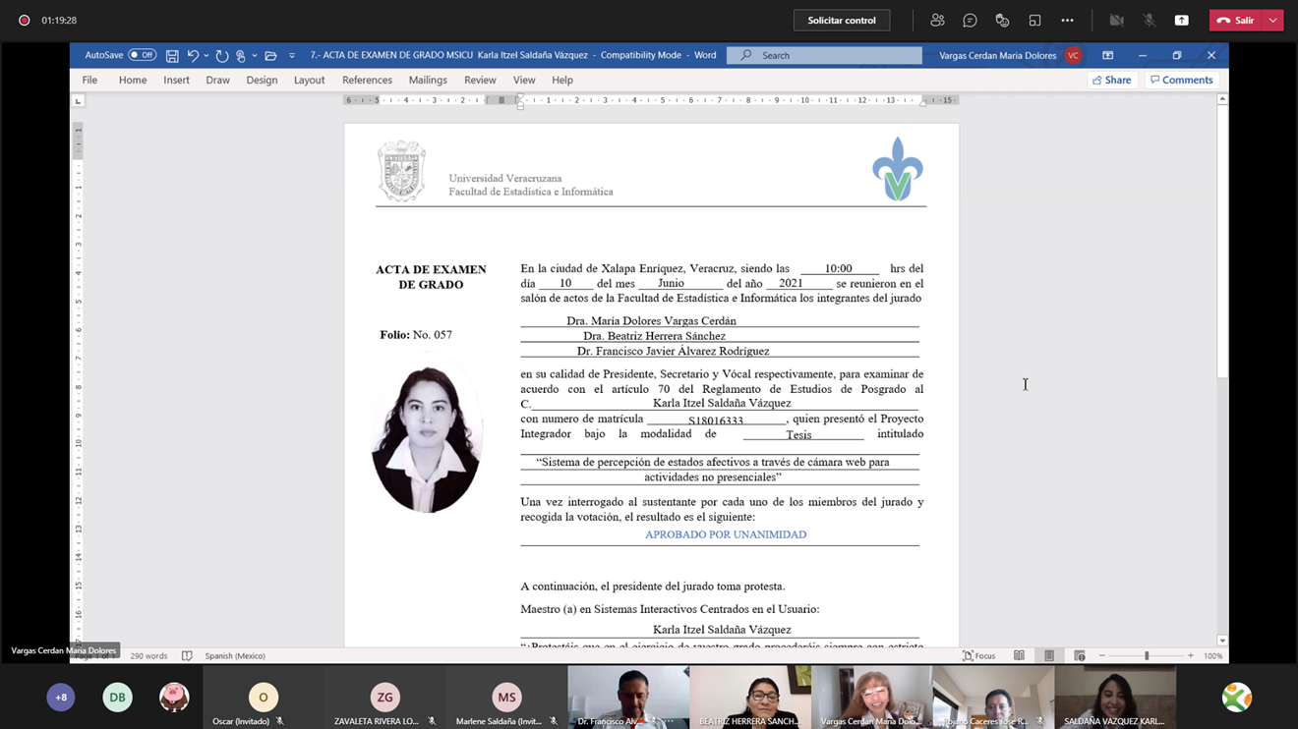Screen dimensions: 1298x729
Task: Switch to the Layout ribbon tab
Action: [x=309, y=81]
